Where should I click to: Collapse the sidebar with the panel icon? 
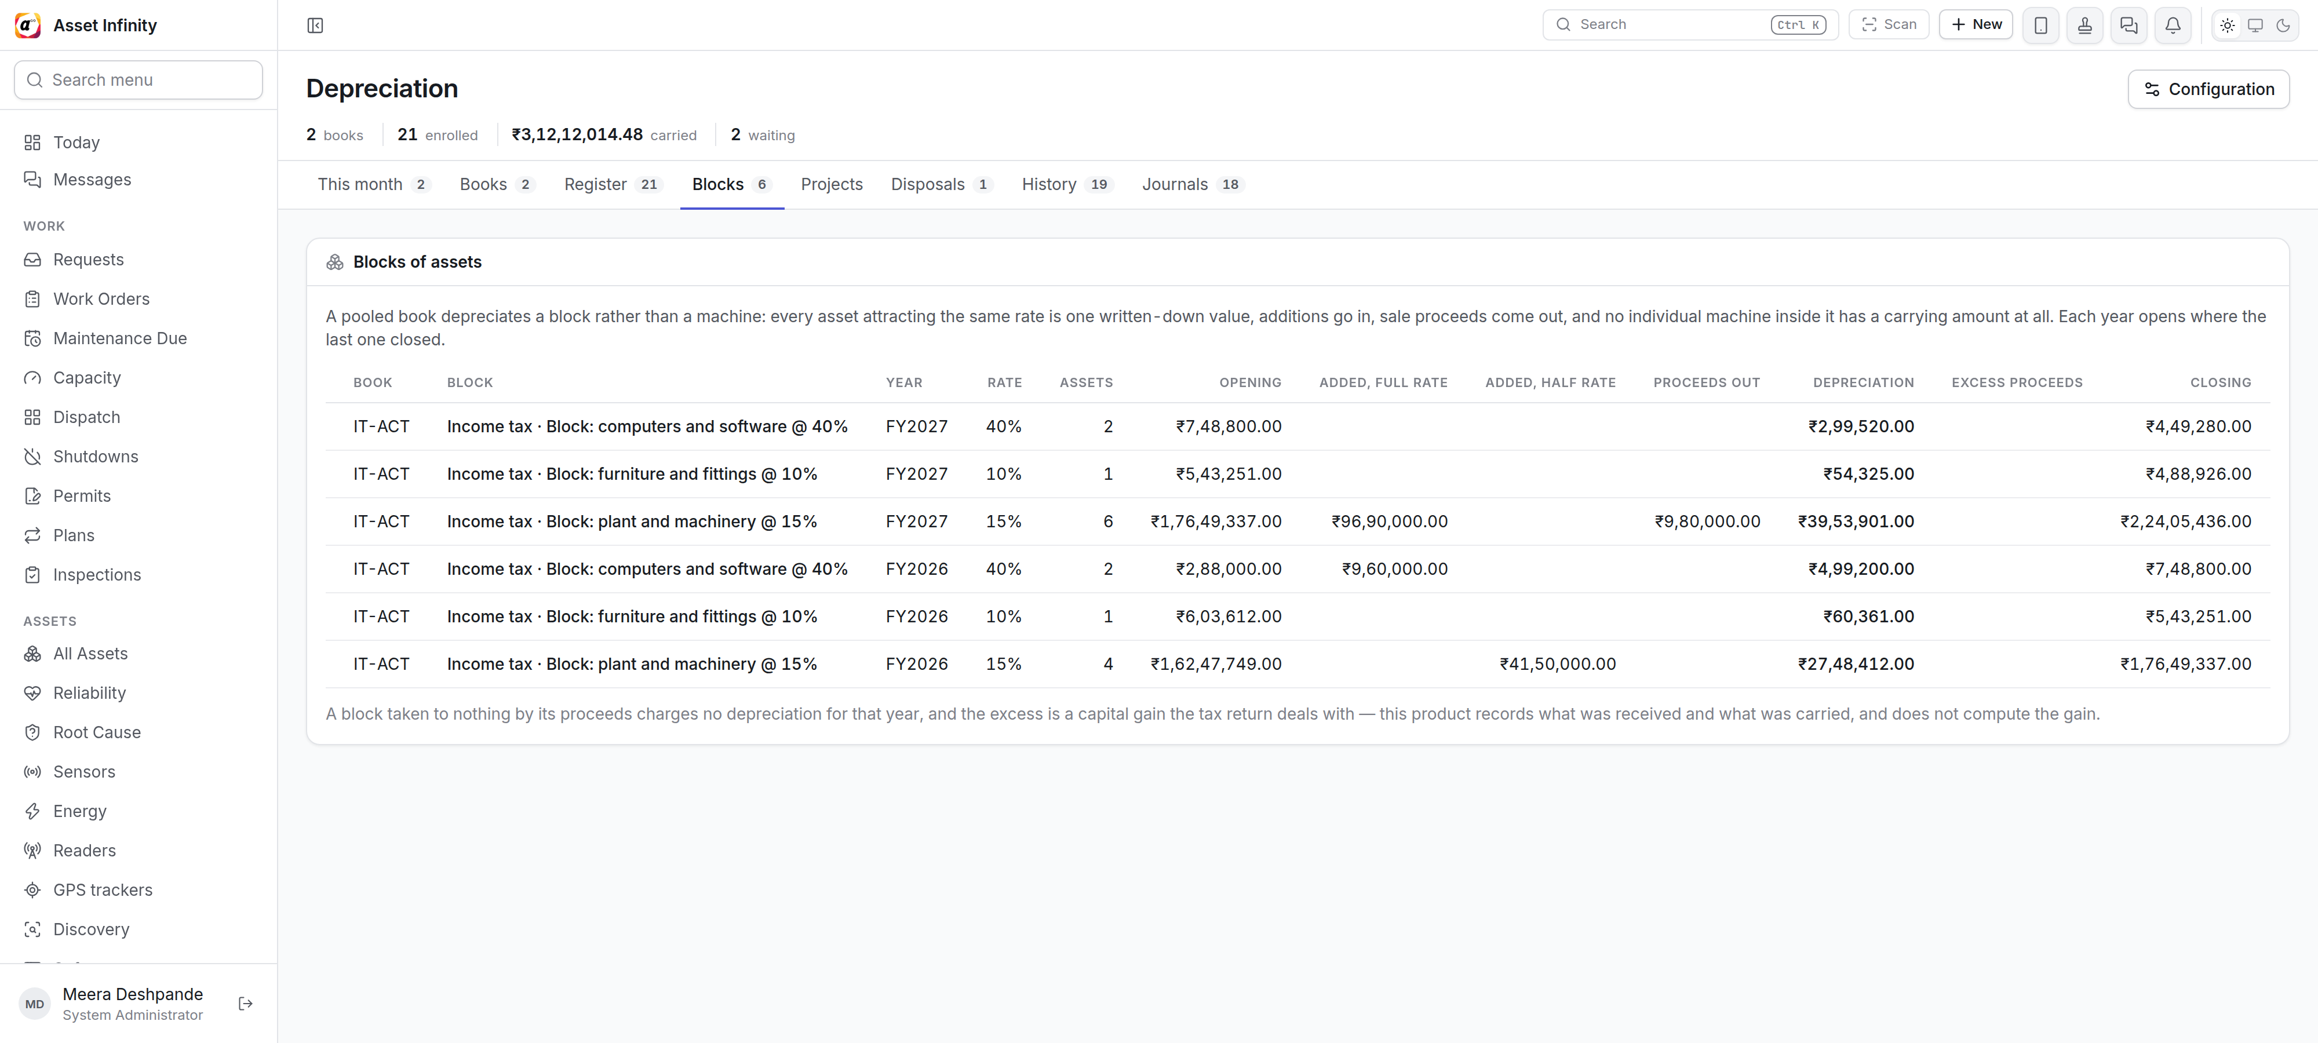(315, 25)
